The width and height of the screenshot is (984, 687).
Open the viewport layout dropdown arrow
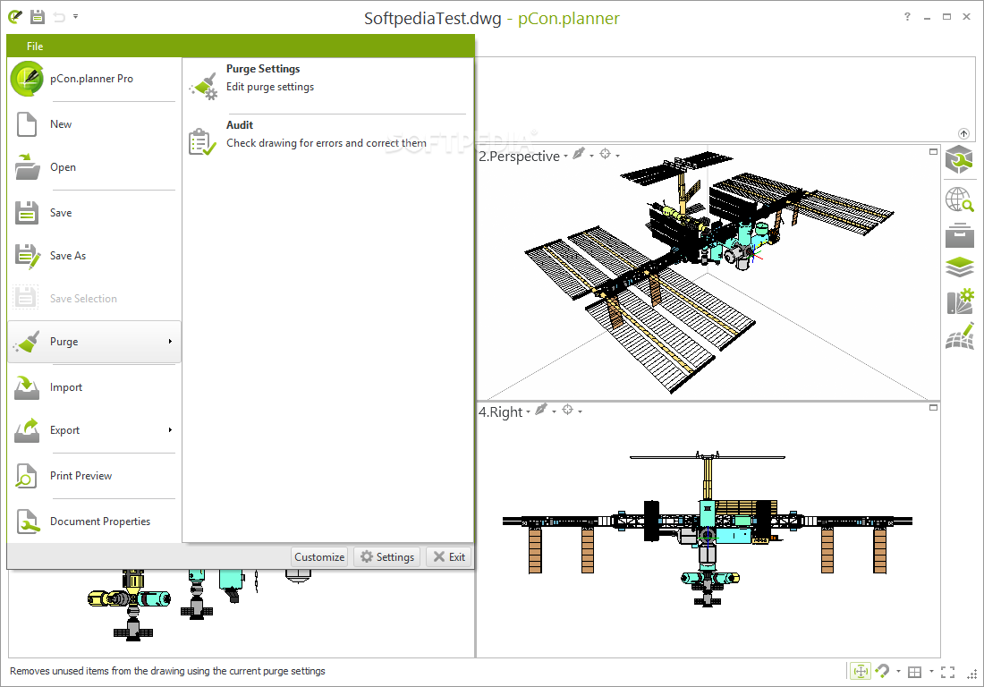(931, 671)
